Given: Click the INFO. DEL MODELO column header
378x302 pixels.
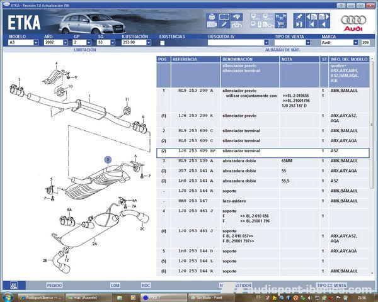Looking at the screenshot, I should pos(349,59).
